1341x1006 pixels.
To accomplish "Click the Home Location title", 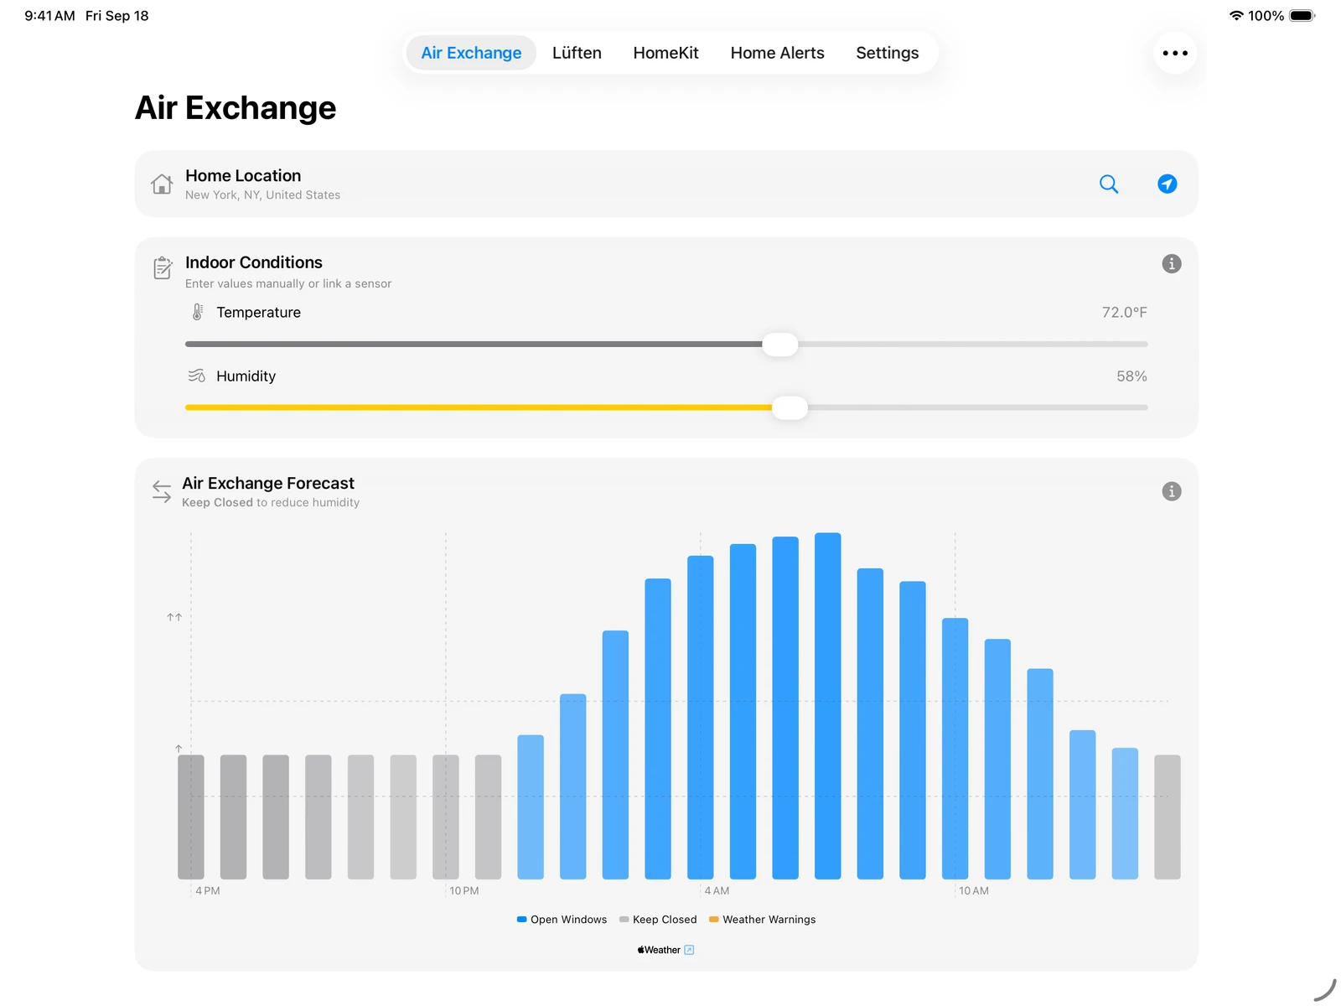I will point(243,175).
